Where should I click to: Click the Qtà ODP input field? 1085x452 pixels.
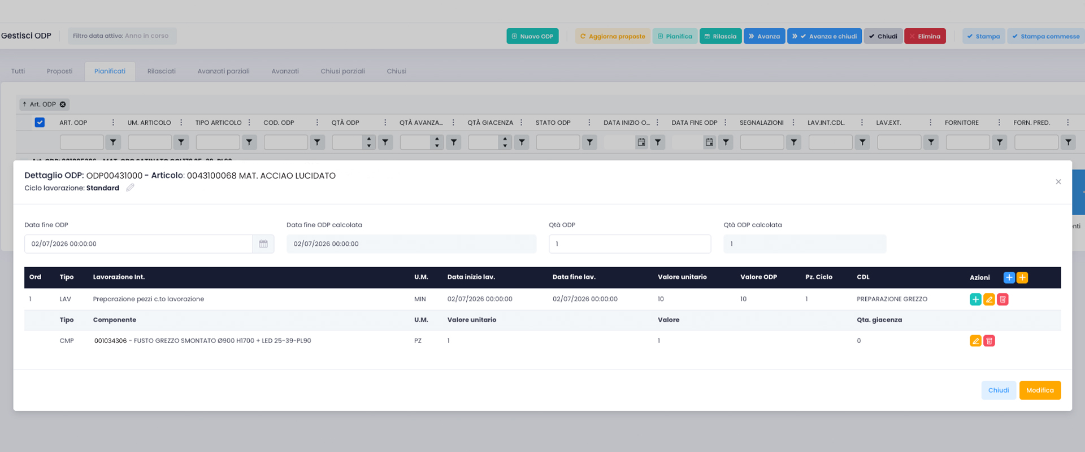630,244
